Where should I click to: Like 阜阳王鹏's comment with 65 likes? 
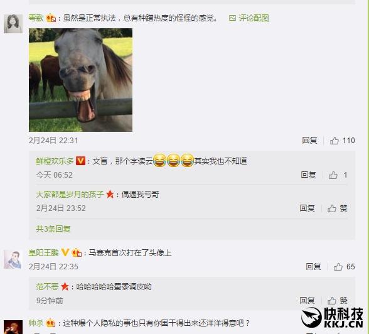338,266
